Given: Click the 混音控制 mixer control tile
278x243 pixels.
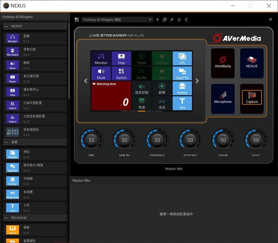Looking at the screenshot, I should click(142, 88).
